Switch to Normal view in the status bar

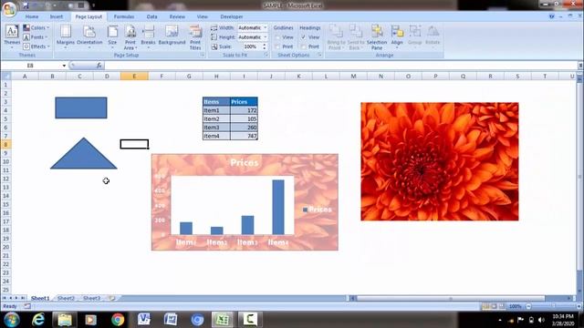click(x=485, y=306)
